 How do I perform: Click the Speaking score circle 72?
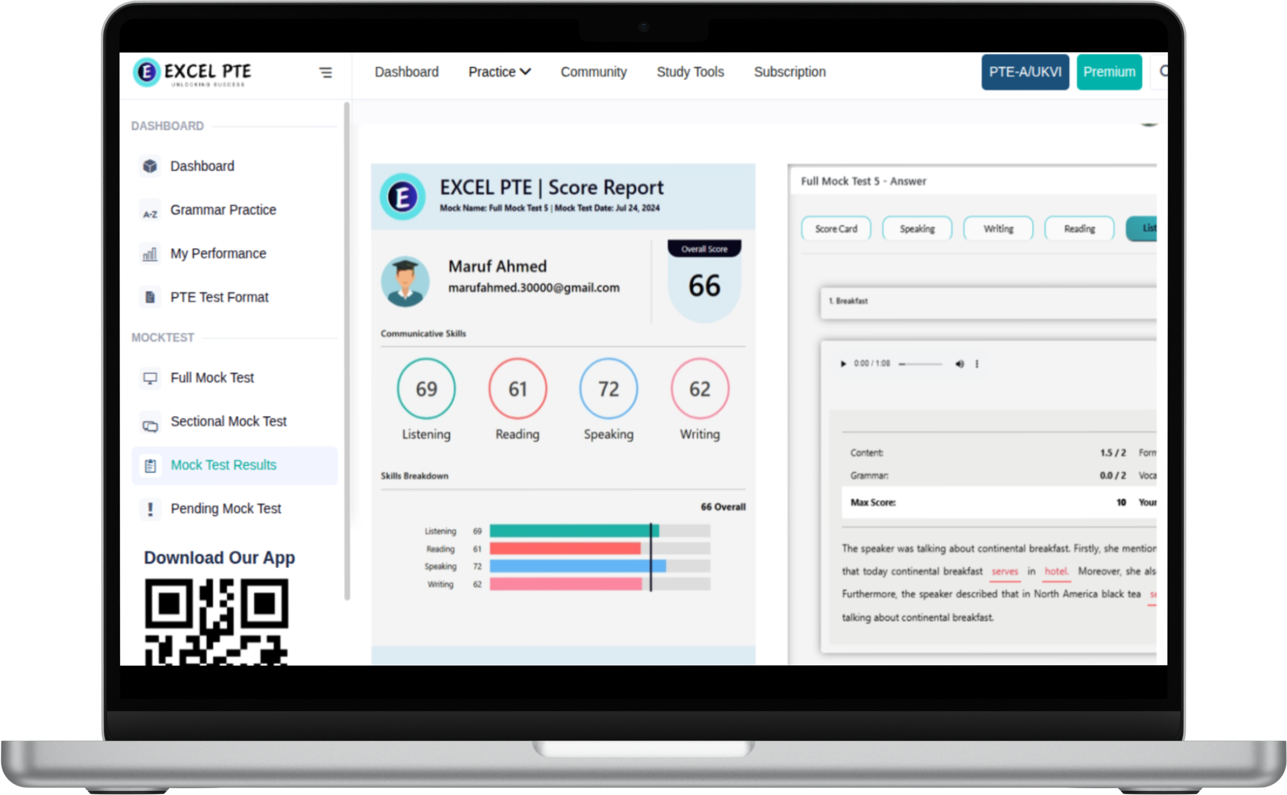[608, 389]
